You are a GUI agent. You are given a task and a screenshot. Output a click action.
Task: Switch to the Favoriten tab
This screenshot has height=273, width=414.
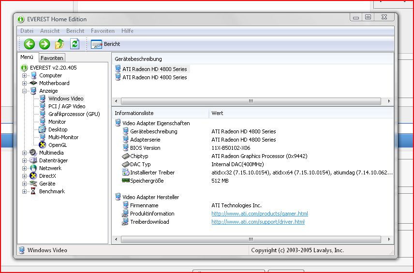52,58
